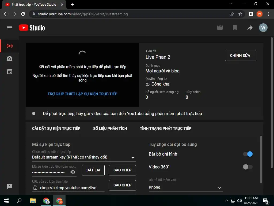Screen dimensions: 274x206
Task: Click the YouTube Studio logo
Action: (32, 28)
